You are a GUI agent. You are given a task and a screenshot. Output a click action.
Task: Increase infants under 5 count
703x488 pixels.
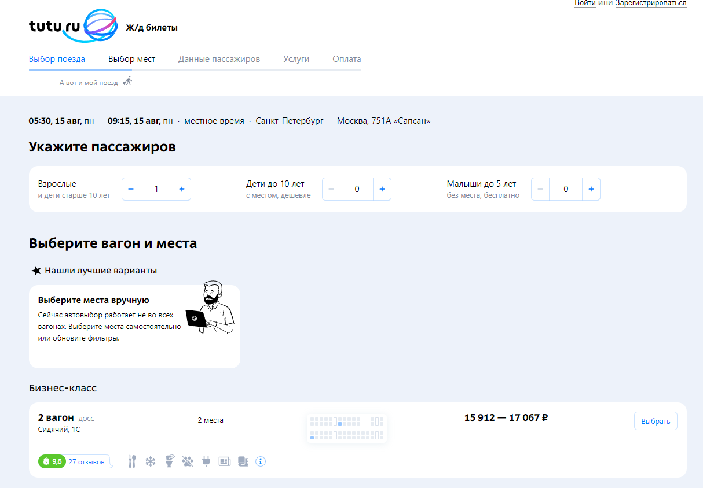tap(591, 189)
